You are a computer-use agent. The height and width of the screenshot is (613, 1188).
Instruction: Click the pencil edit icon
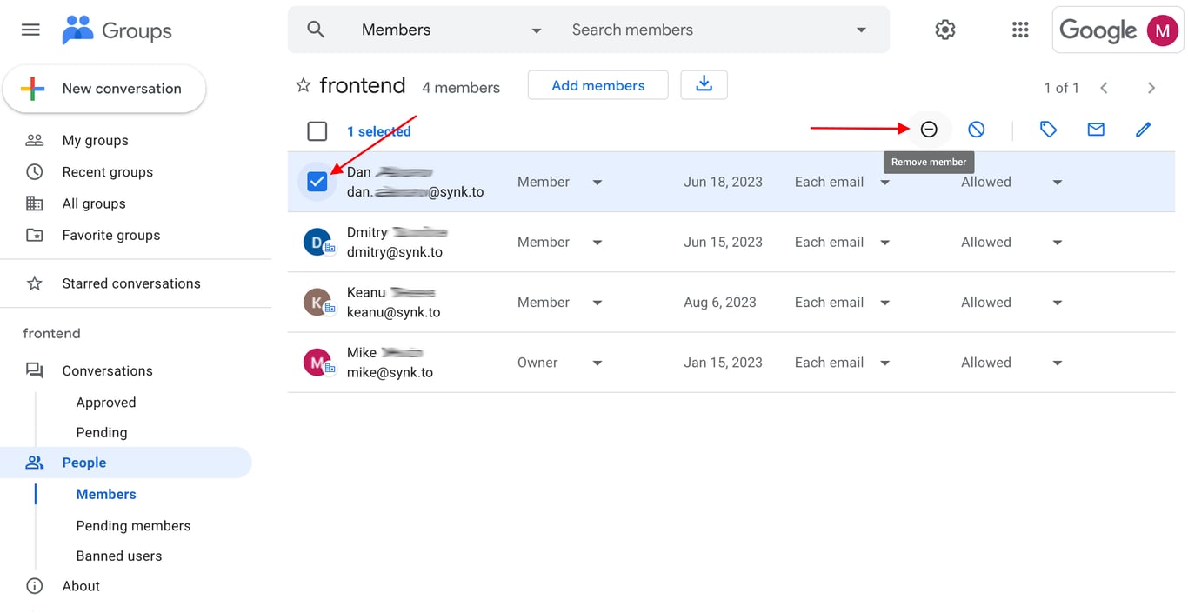coord(1143,130)
